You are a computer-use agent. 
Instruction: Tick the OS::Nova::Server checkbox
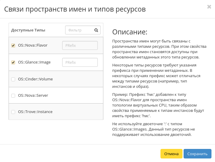tap(13, 96)
